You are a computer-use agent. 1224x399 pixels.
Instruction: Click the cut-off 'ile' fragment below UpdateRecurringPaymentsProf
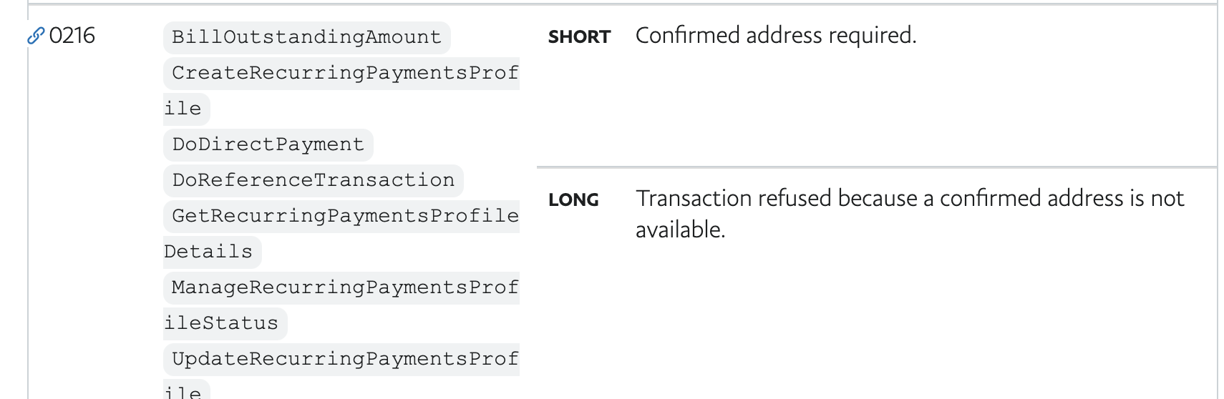point(183,392)
